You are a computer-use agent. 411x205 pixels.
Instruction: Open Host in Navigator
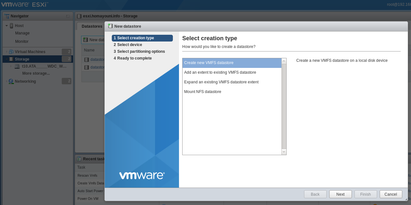[x=19, y=26]
